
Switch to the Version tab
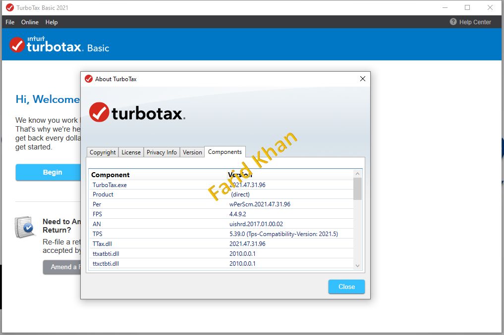192,152
